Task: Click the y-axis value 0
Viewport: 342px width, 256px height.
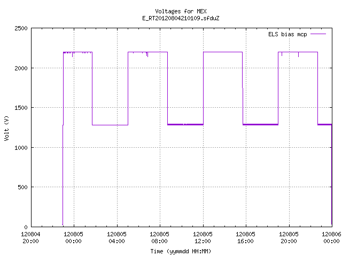Action: (26, 227)
